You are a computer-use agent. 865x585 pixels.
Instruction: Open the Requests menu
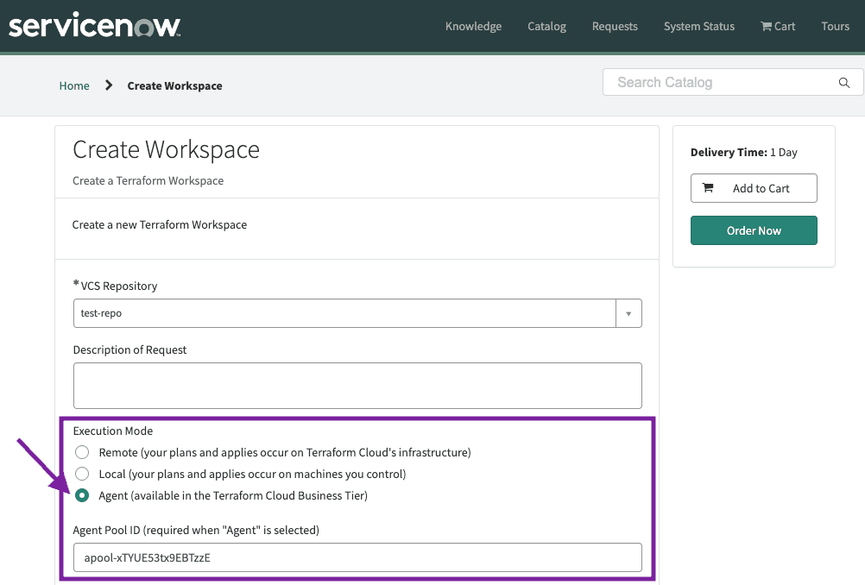[x=615, y=26]
